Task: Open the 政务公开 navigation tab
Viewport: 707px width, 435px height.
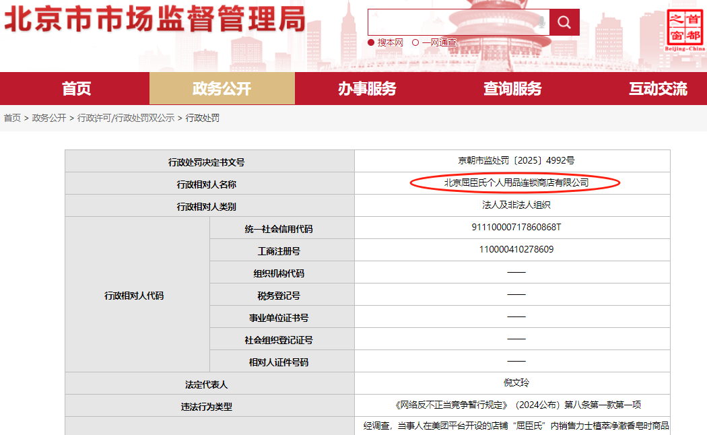Action: (222, 88)
